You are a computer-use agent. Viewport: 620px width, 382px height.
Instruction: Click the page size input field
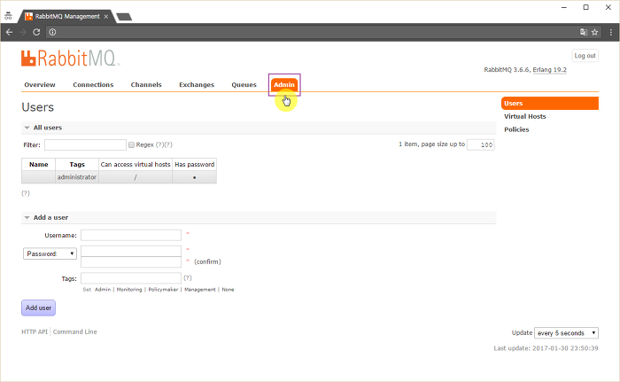tap(480, 144)
